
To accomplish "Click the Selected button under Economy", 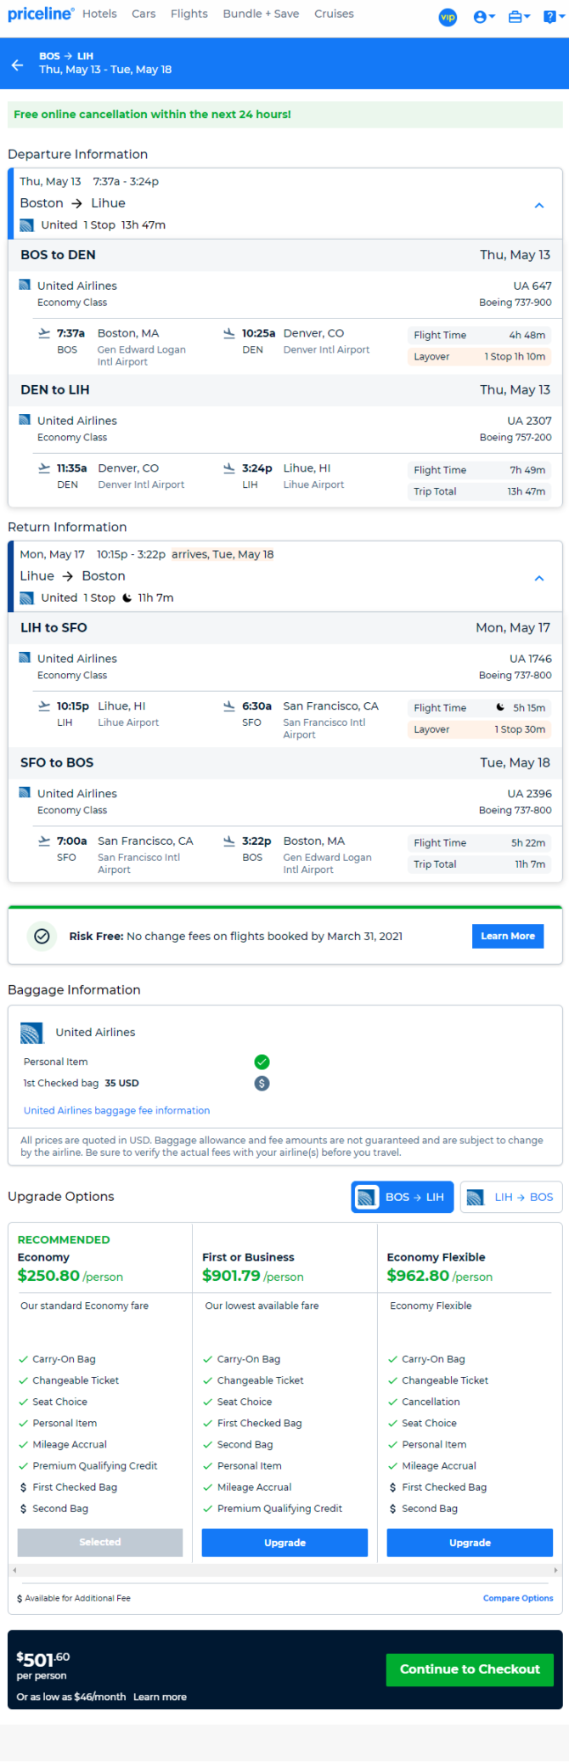I will point(100,1542).
